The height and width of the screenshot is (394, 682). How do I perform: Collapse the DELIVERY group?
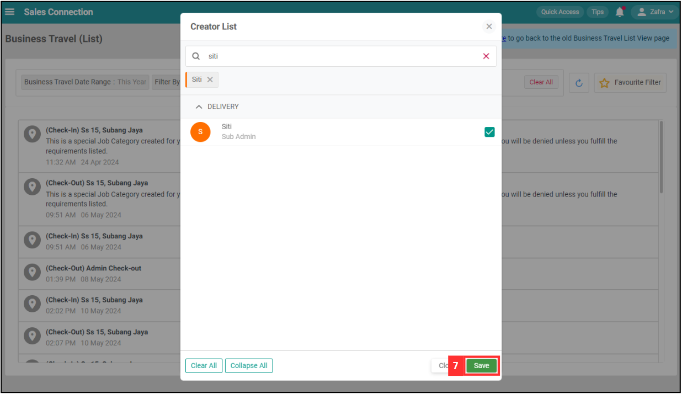(199, 107)
